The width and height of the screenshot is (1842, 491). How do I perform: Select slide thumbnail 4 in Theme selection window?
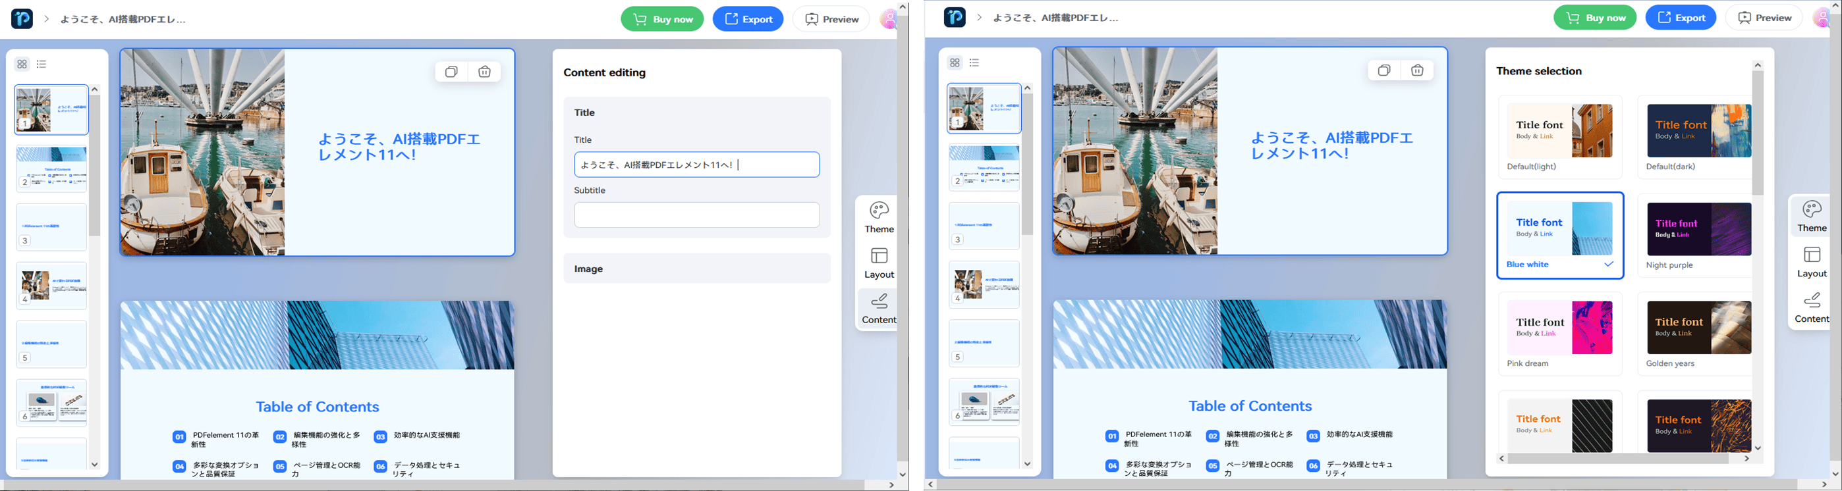[984, 284]
